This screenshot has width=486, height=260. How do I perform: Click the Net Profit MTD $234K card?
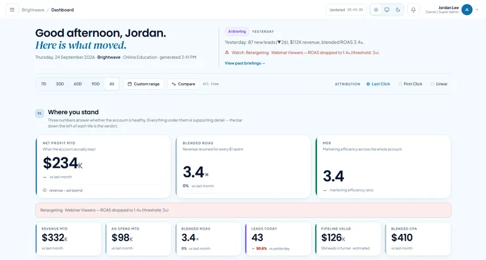tap(103, 166)
